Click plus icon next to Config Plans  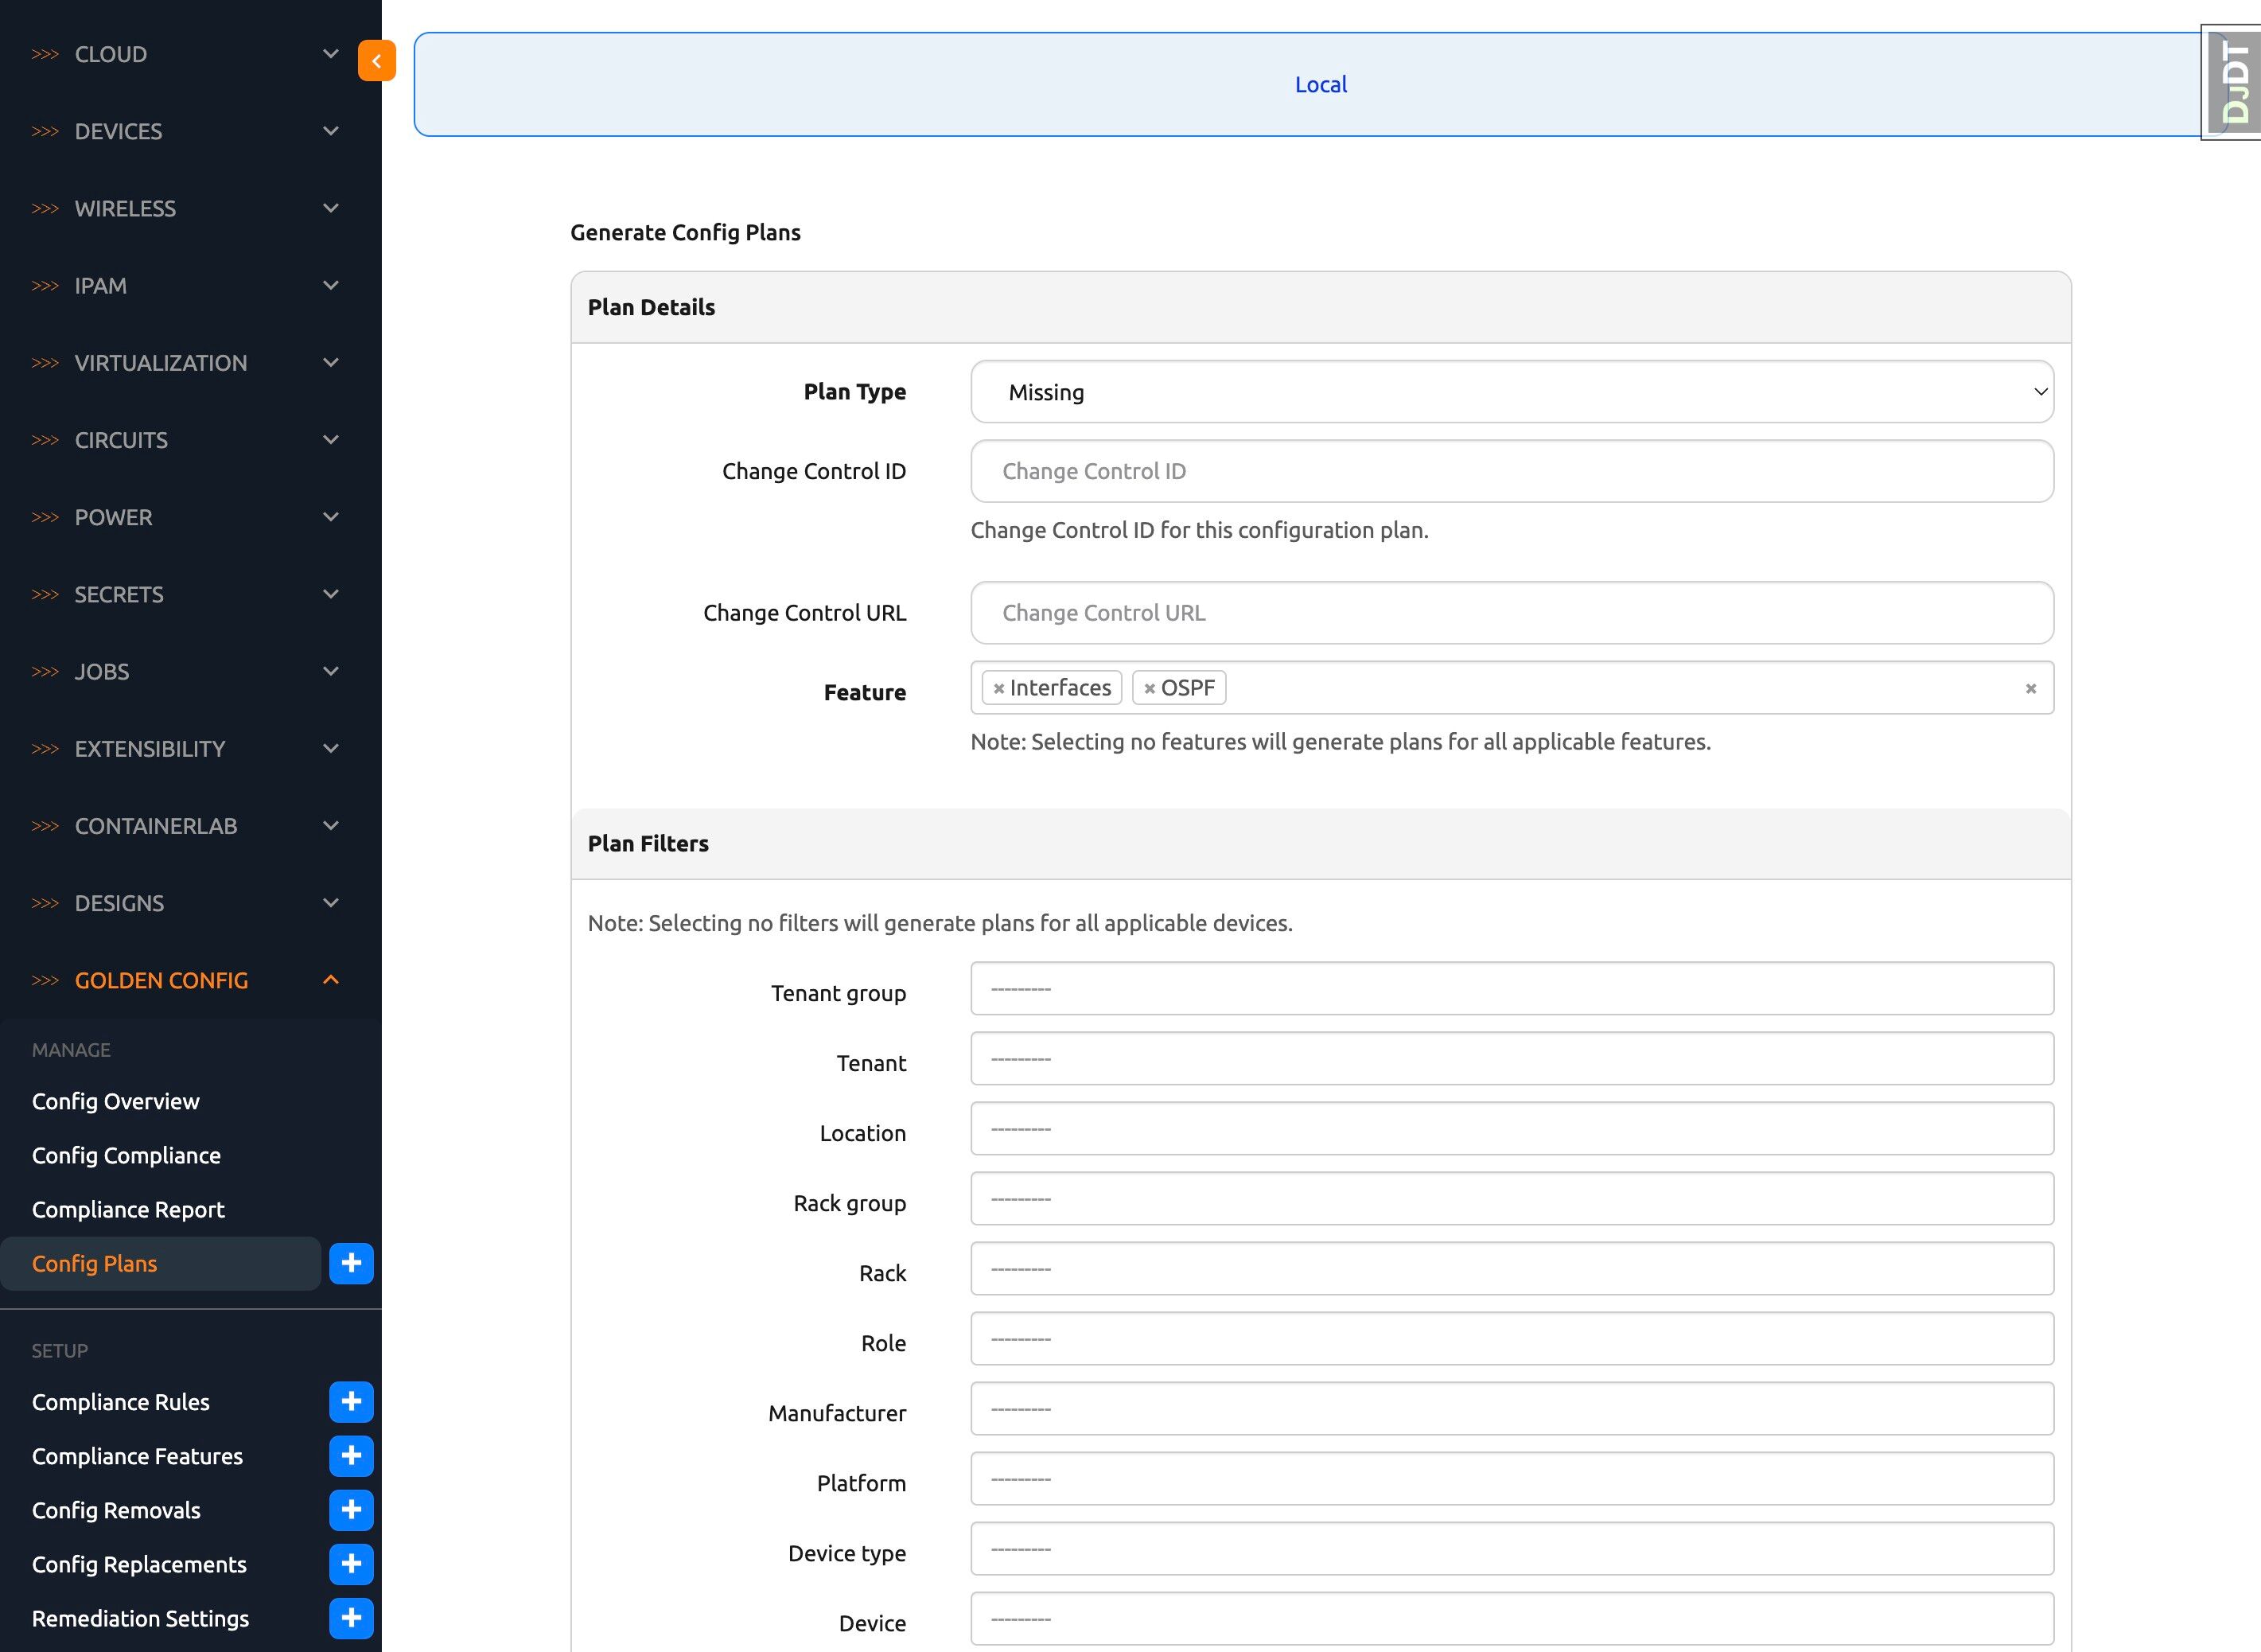click(x=351, y=1263)
